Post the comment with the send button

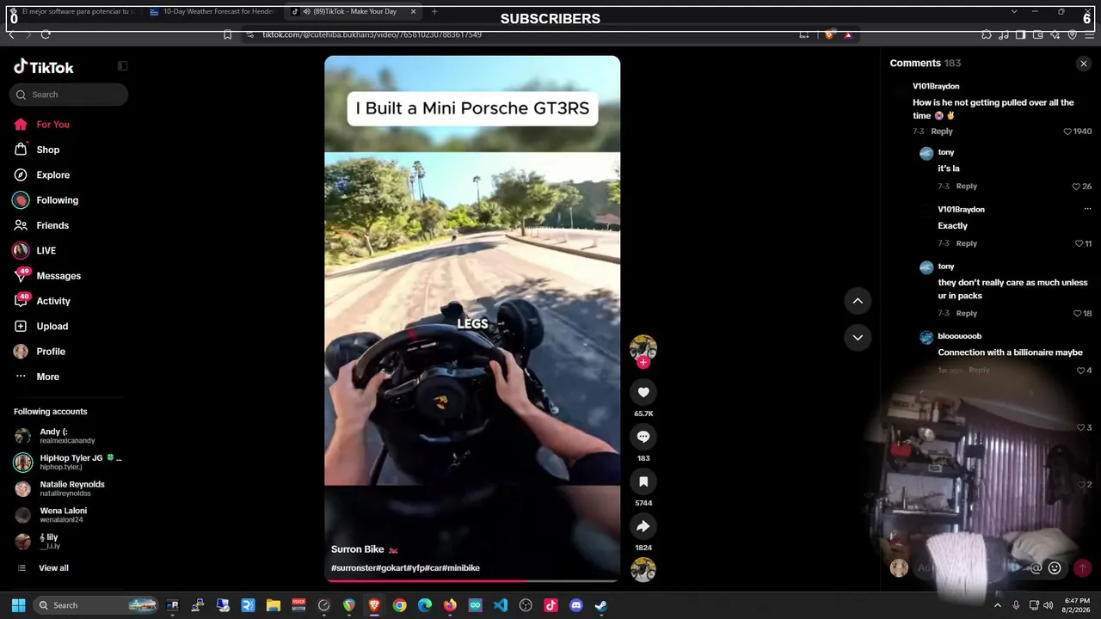1083,567
